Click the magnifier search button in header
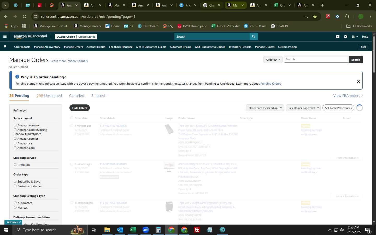Image resolution: width=376 pixels, height=235 pixels. click(254, 37)
